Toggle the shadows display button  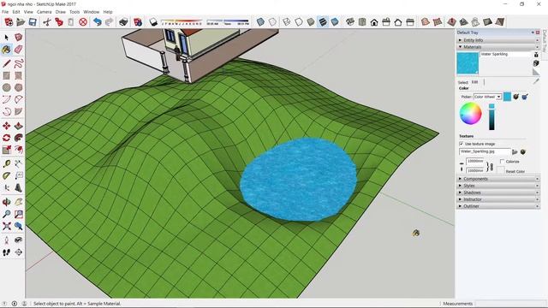(x=153, y=22)
